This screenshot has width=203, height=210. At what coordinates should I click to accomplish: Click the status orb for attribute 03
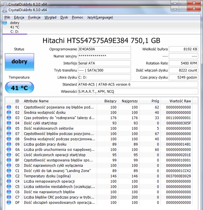pyautogui.click(x=9, y=118)
